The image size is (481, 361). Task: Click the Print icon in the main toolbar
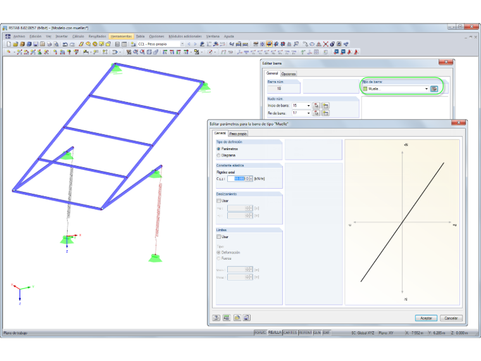click(x=49, y=44)
